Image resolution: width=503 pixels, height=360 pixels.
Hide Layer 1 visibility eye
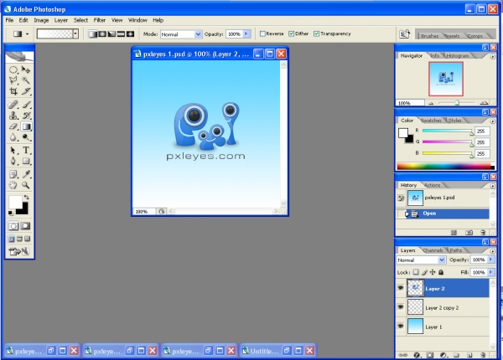[401, 326]
